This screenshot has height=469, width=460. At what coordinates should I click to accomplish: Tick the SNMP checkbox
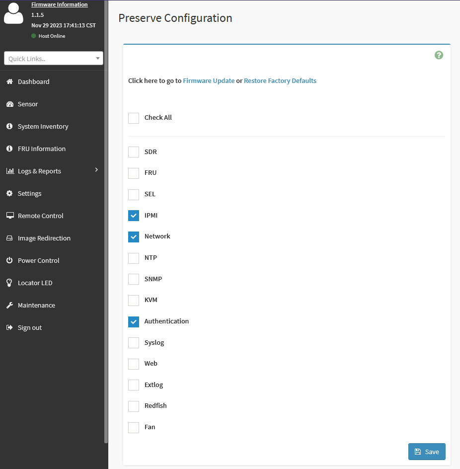pyautogui.click(x=134, y=279)
